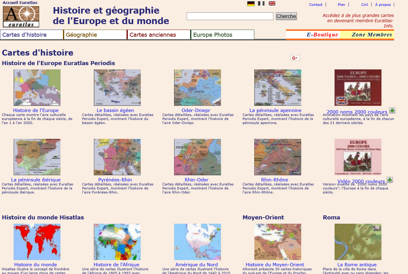Follow the Pyrénées-Rhin text link
The height and width of the screenshot is (274, 408).
pos(115,180)
